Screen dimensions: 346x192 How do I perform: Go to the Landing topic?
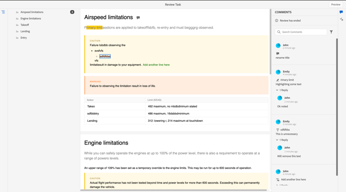[25, 31]
